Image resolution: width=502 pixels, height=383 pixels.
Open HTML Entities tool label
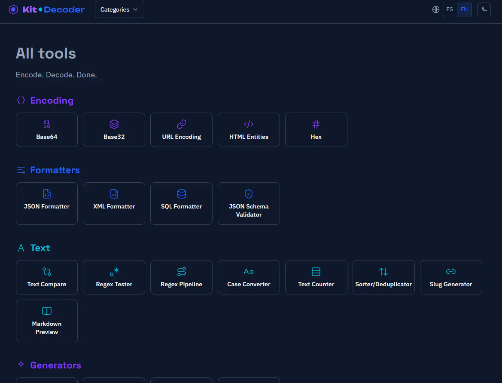pyautogui.click(x=249, y=137)
